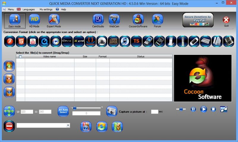Switch to HD Mode
238x142 pixels.
[34, 21]
